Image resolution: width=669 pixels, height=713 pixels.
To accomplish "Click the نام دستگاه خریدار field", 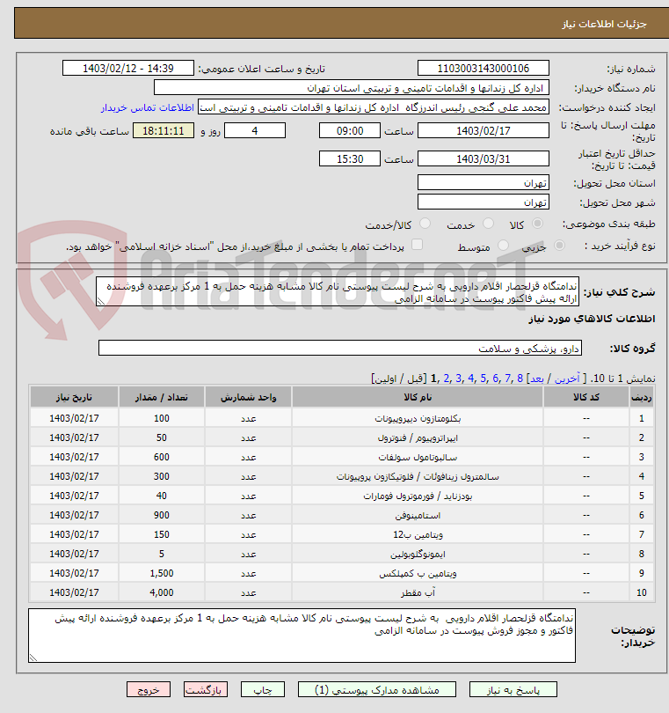I will (352, 88).
